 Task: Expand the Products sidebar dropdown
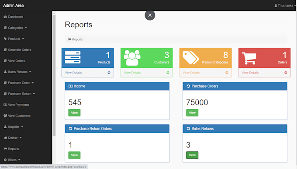click(23, 39)
